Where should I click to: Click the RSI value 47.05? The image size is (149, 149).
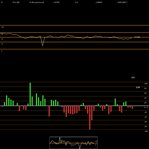[x=137, y=37]
